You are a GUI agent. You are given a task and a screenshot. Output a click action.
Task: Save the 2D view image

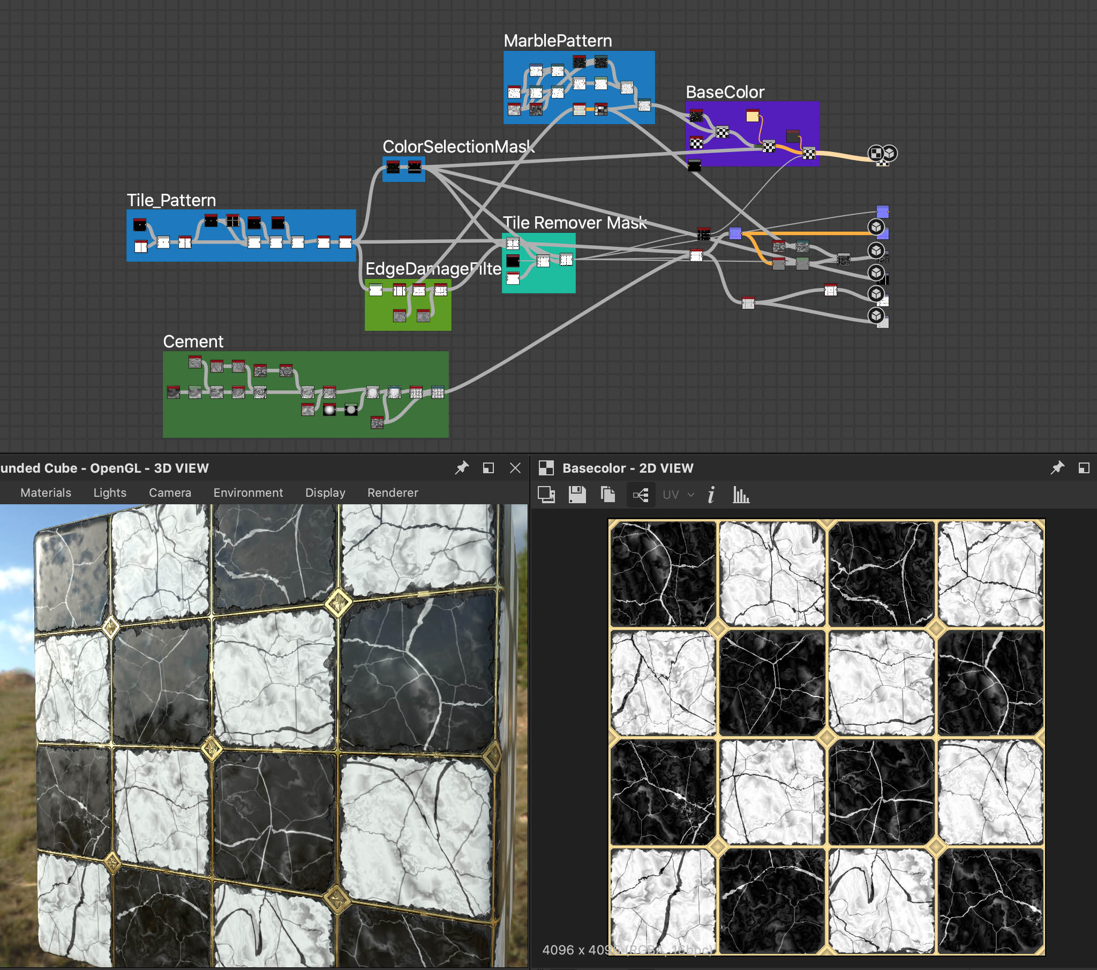[x=577, y=494]
